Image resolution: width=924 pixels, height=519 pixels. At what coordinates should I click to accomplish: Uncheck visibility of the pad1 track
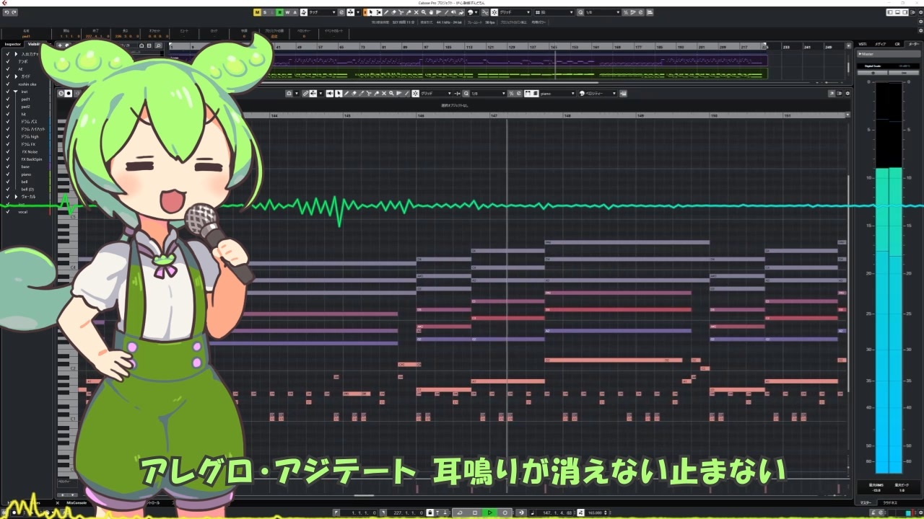(7, 99)
